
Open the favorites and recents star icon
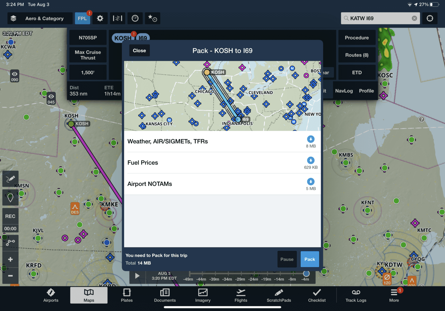(x=152, y=18)
